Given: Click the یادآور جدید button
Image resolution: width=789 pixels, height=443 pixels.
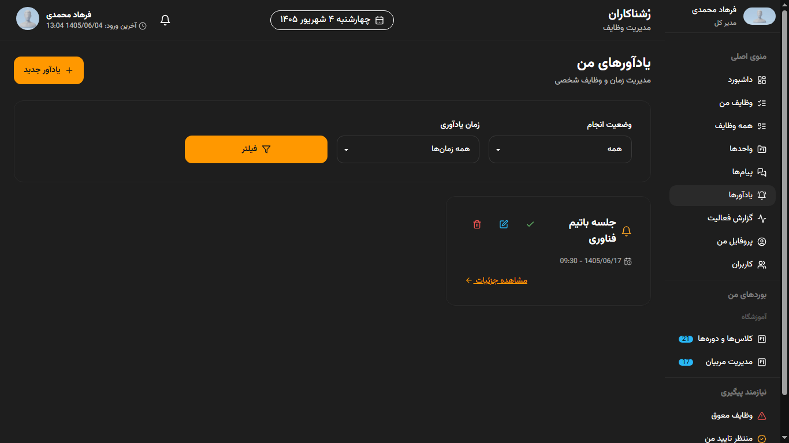Looking at the screenshot, I should [49, 70].
